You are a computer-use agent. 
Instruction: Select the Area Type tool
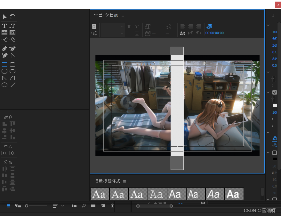pos(4,33)
